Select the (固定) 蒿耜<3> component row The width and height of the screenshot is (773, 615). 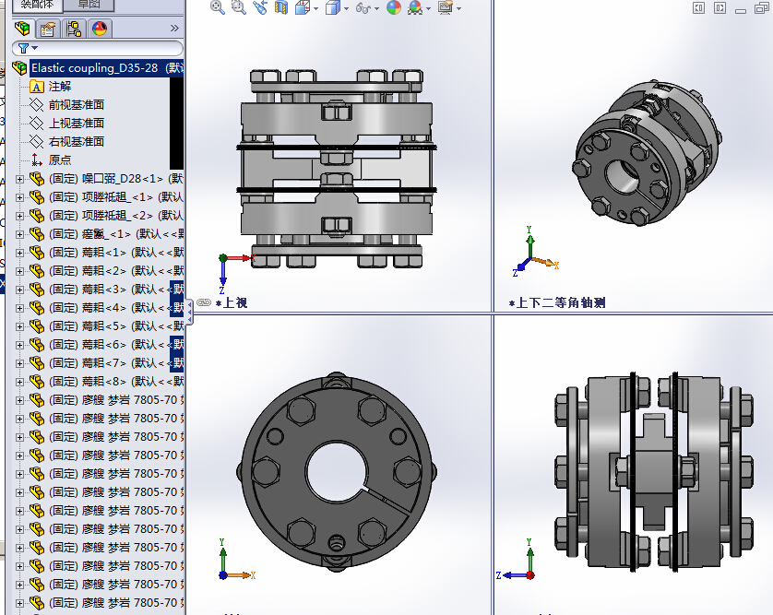(x=116, y=290)
